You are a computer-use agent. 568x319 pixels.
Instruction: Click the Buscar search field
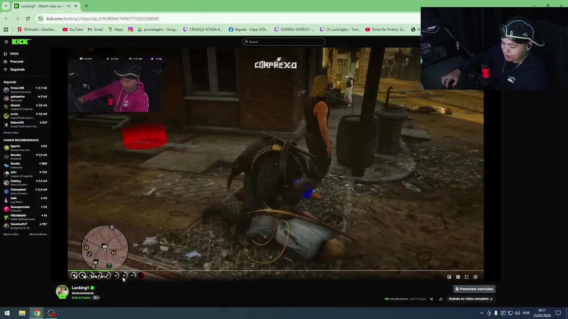click(284, 42)
